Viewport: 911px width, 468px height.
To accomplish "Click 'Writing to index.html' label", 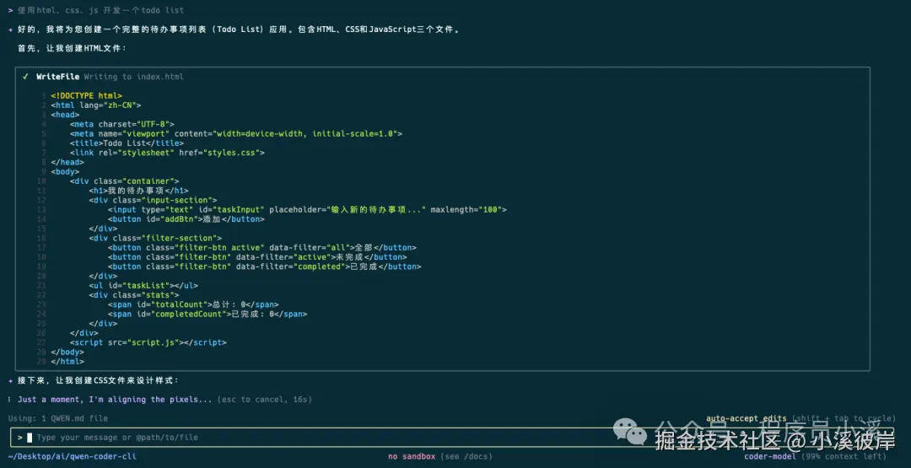I will point(133,77).
